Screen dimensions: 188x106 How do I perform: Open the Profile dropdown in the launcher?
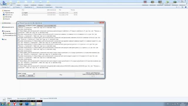28,73
